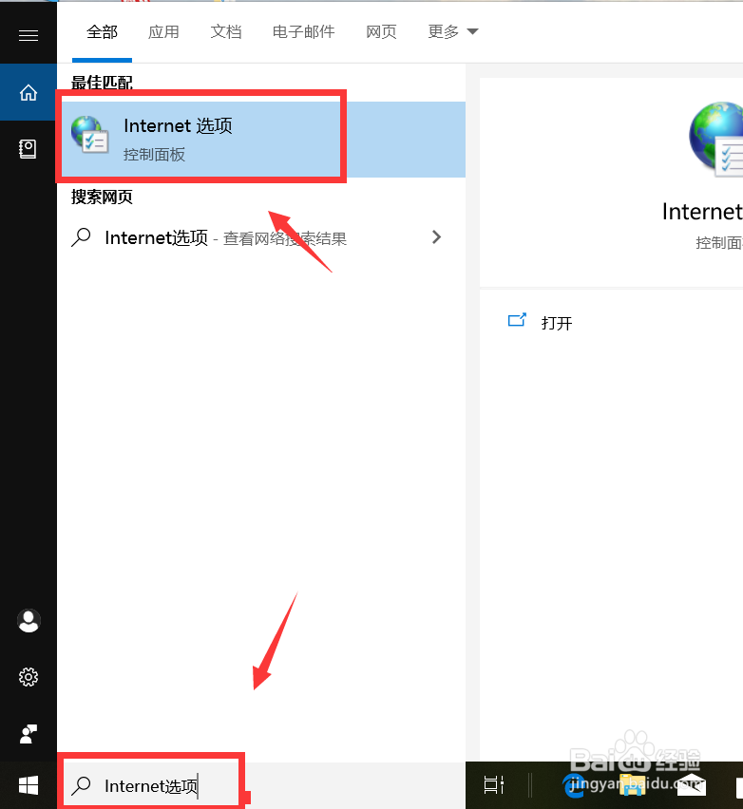Switch to the 应用 tab
Image resolution: width=743 pixels, height=809 pixels.
163,32
